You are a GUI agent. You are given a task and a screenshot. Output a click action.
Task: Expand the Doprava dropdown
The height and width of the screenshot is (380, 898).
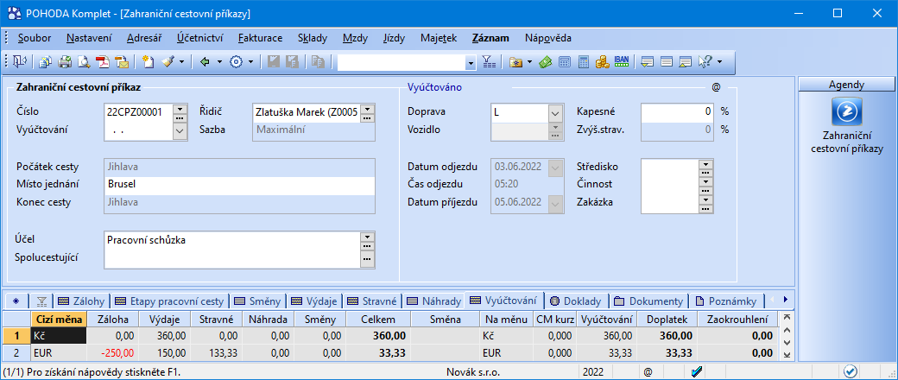point(555,113)
